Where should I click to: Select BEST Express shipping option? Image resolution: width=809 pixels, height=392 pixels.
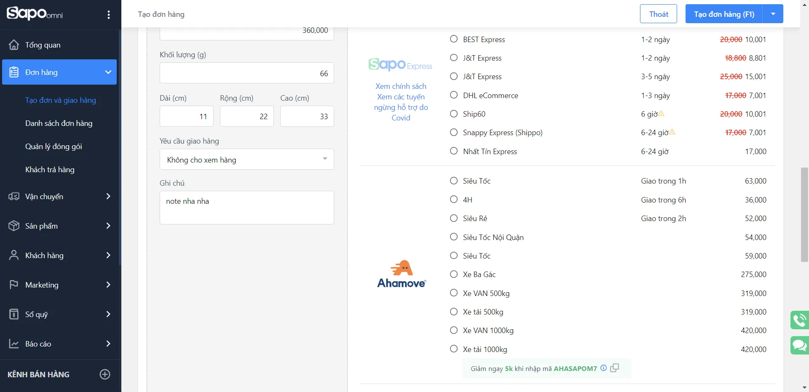pyautogui.click(x=454, y=39)
